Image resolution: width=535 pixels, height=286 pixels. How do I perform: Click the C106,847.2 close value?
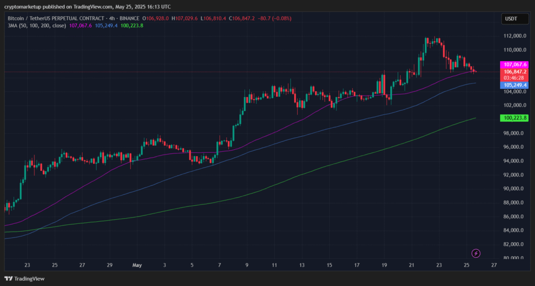click(x=242, y=18)
